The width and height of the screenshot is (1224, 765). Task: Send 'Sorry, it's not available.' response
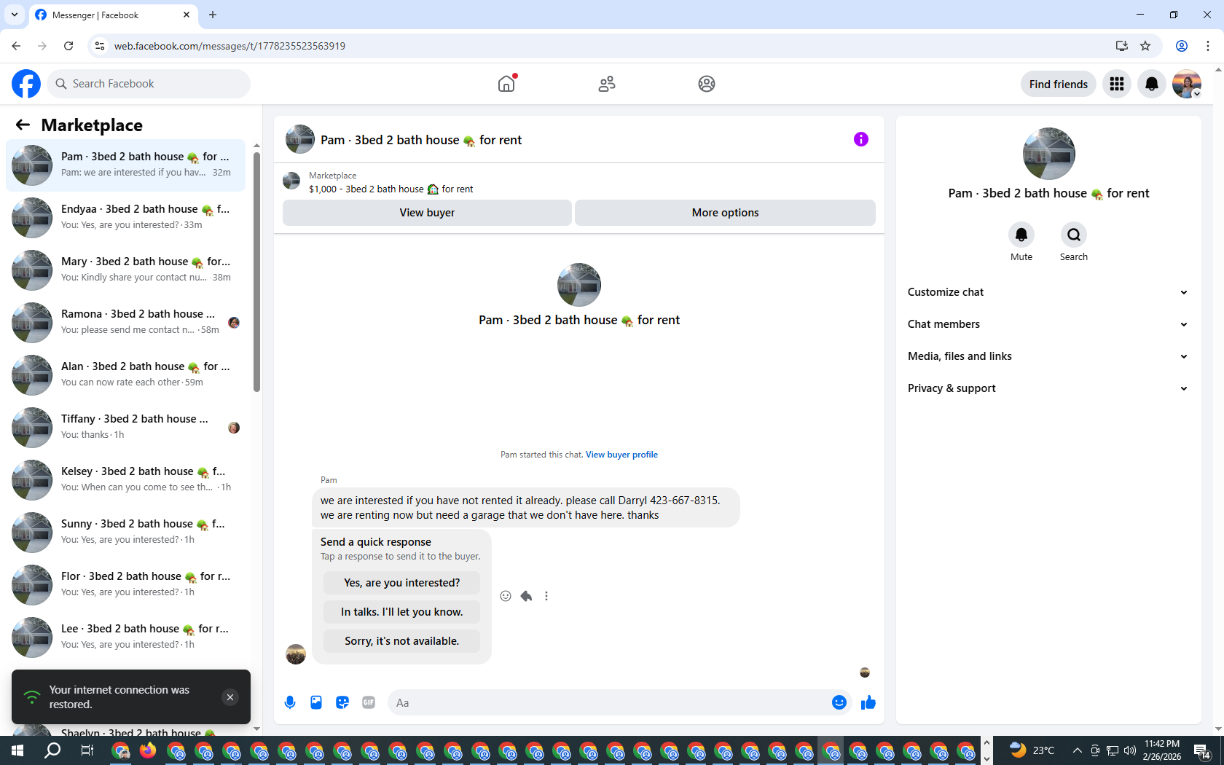coord(401,641)
